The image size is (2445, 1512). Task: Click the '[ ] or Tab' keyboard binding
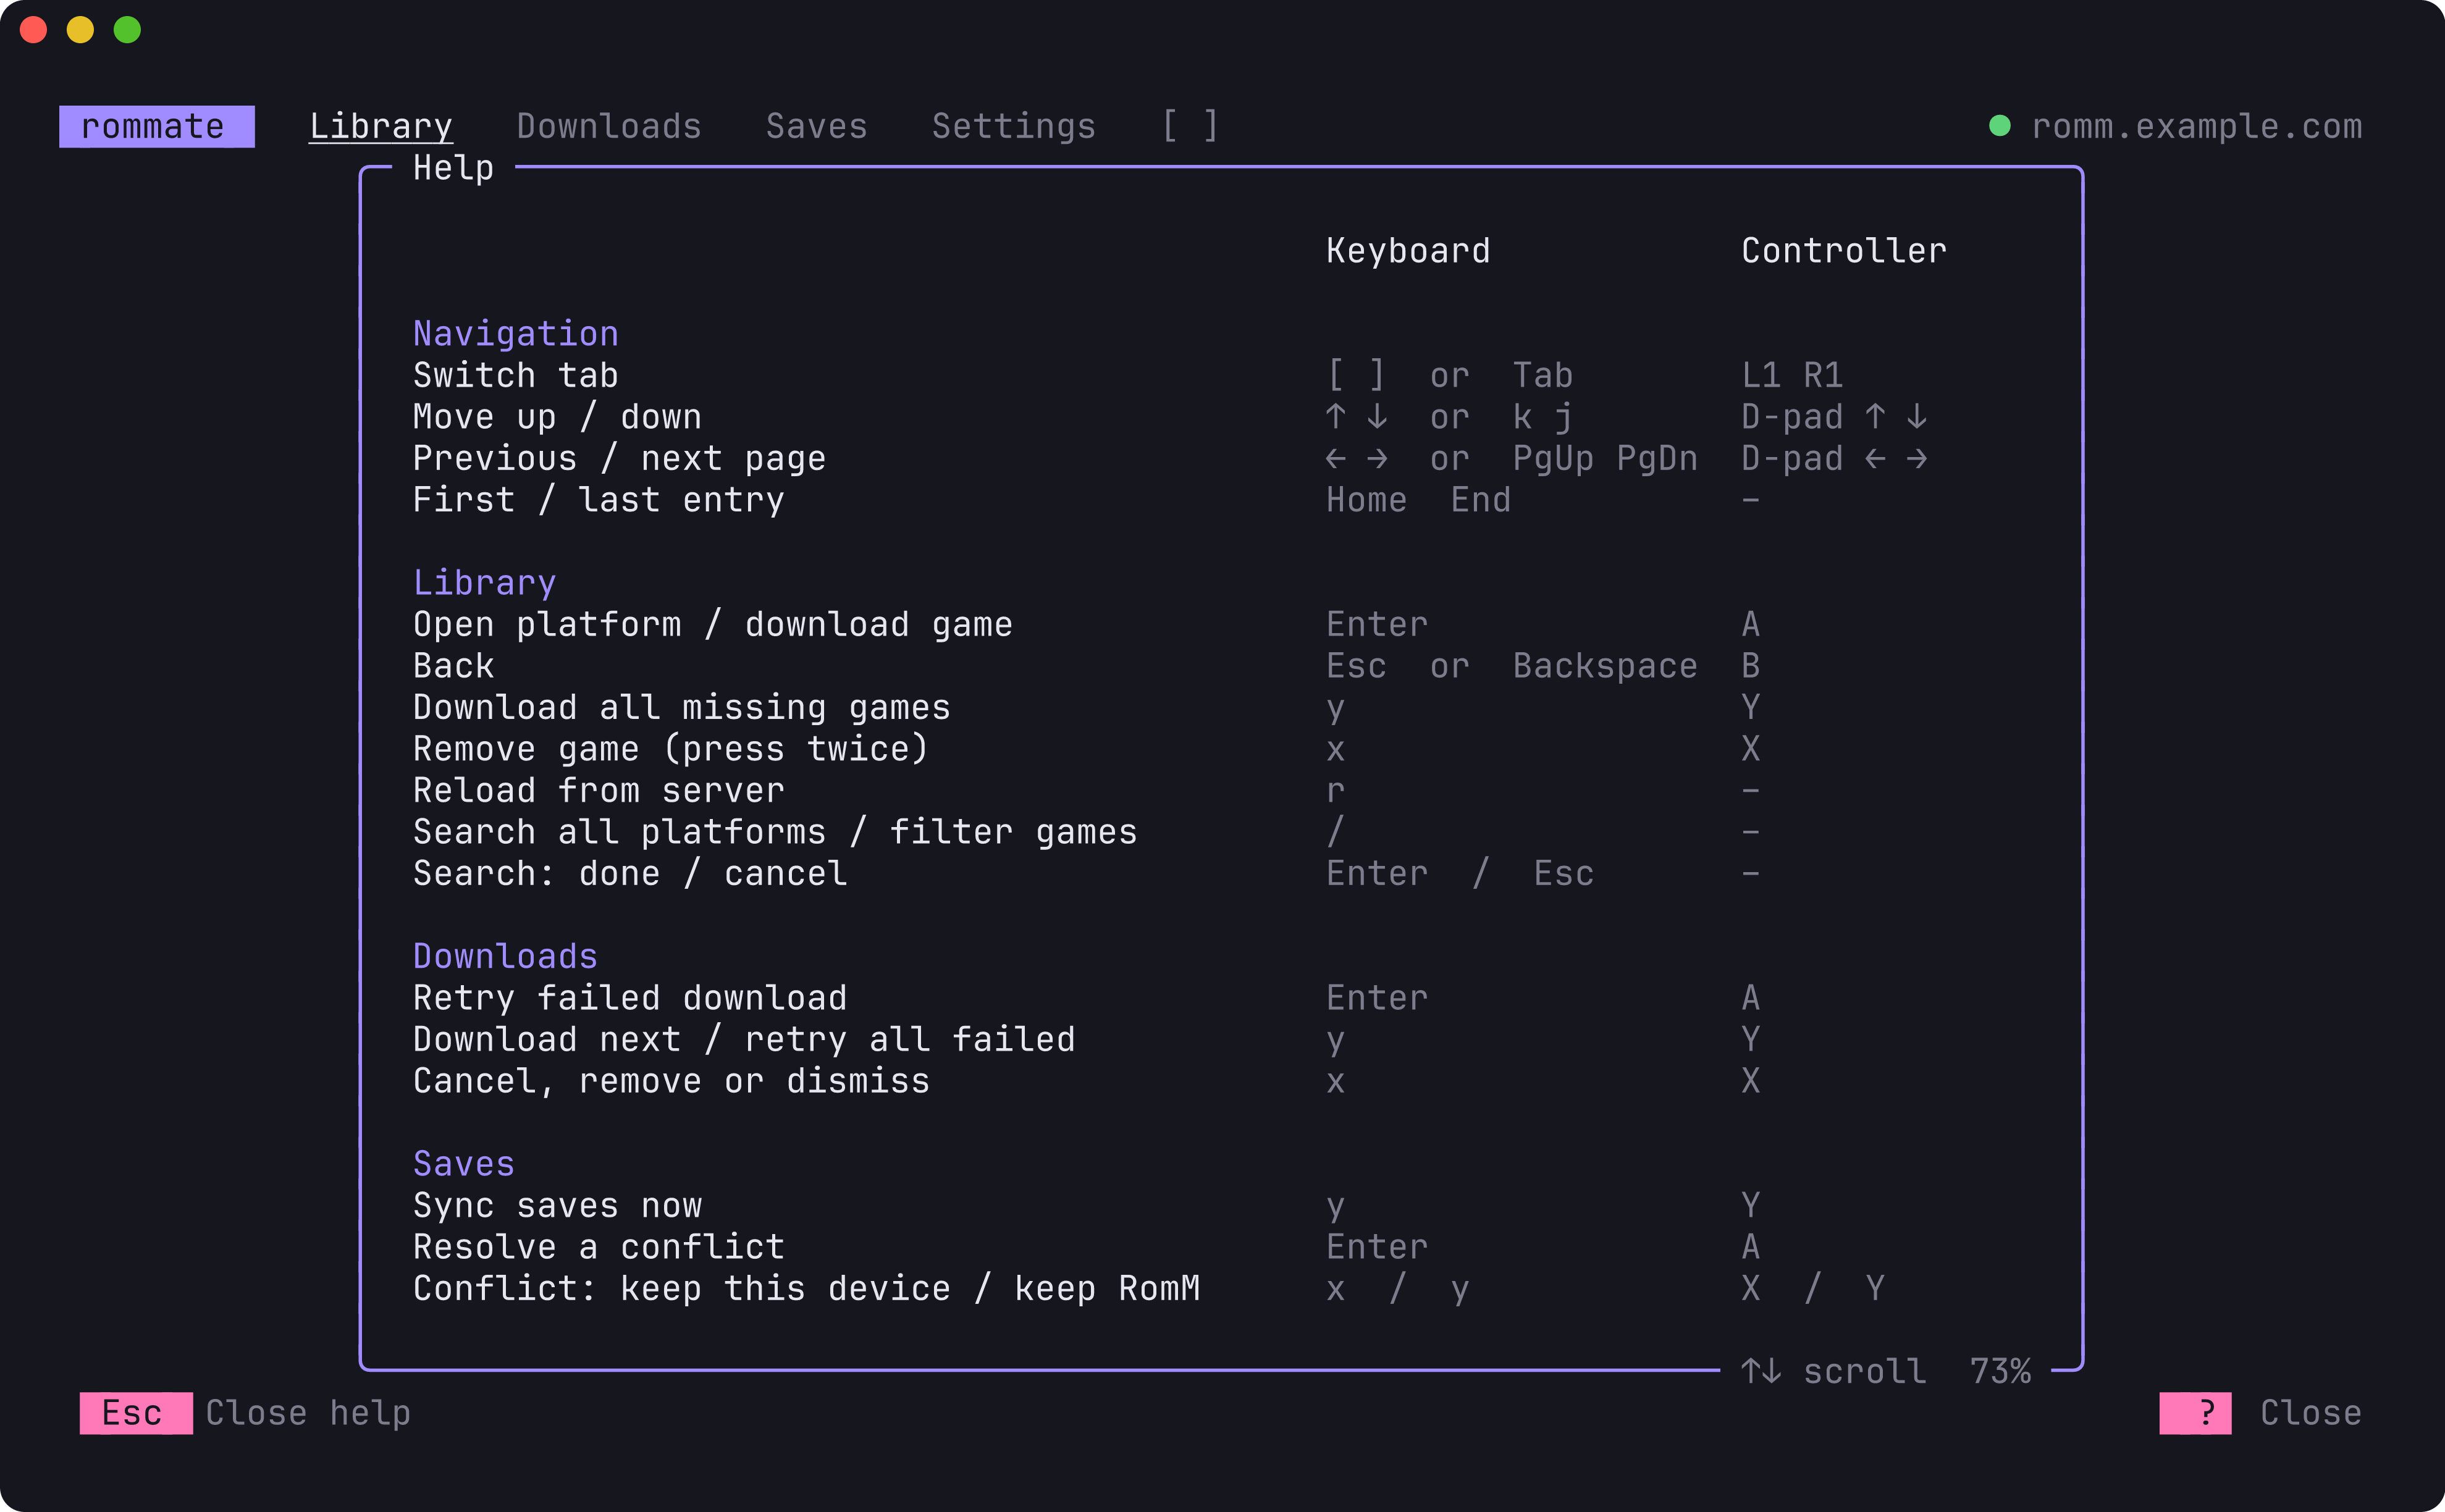pyautogui.click(x=1450, y=376)
